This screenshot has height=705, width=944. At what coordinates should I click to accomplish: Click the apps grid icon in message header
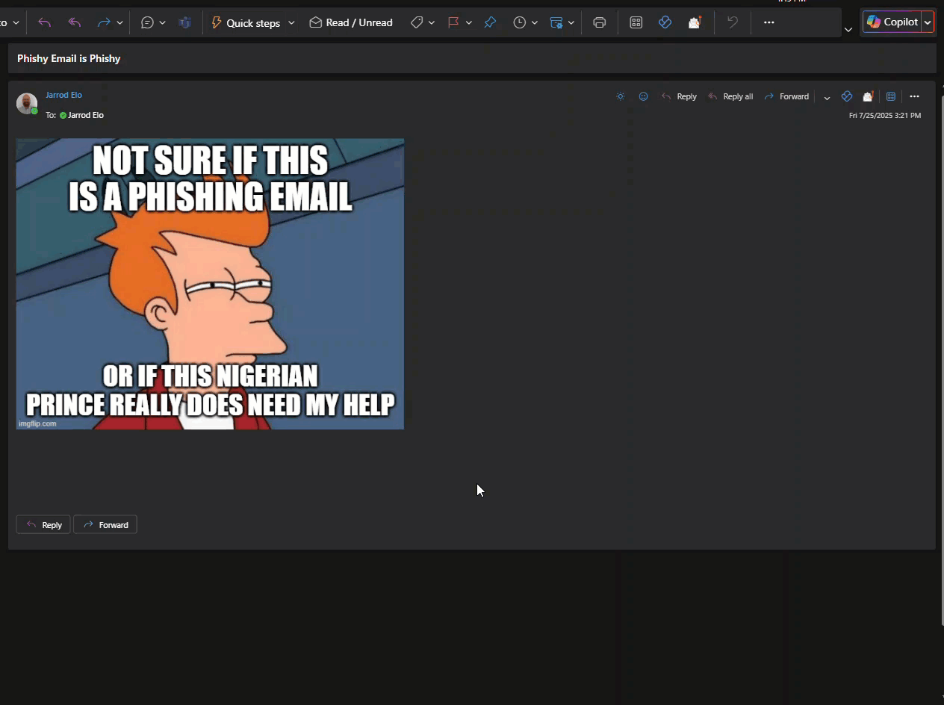[891, 96]
